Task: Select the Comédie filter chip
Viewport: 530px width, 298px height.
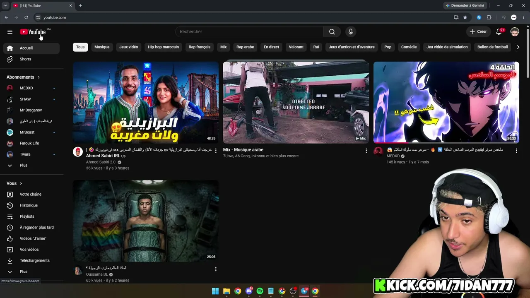Action: [409, 47]
